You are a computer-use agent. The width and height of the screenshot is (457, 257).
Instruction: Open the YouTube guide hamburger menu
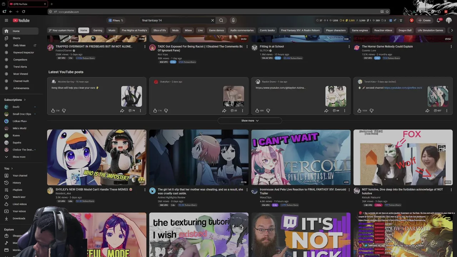[6, 20]
